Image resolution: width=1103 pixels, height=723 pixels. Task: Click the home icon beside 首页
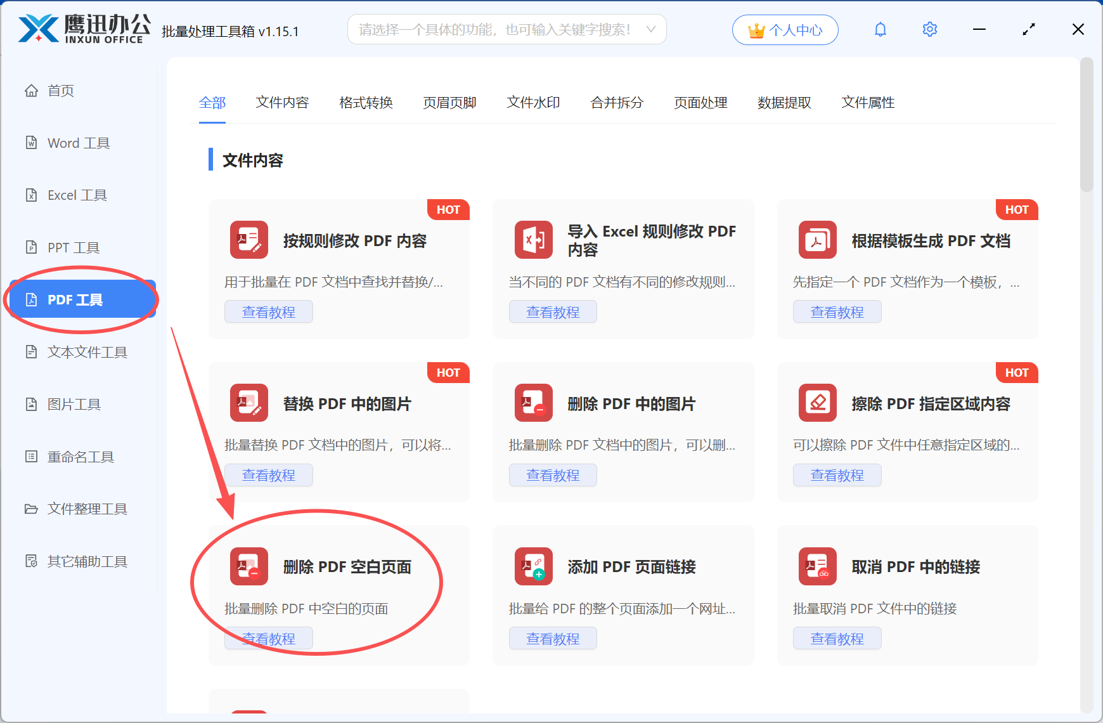click(31, 91)
